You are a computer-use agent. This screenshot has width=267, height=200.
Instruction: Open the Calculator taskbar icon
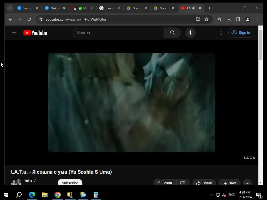click(x=96, y=195)
